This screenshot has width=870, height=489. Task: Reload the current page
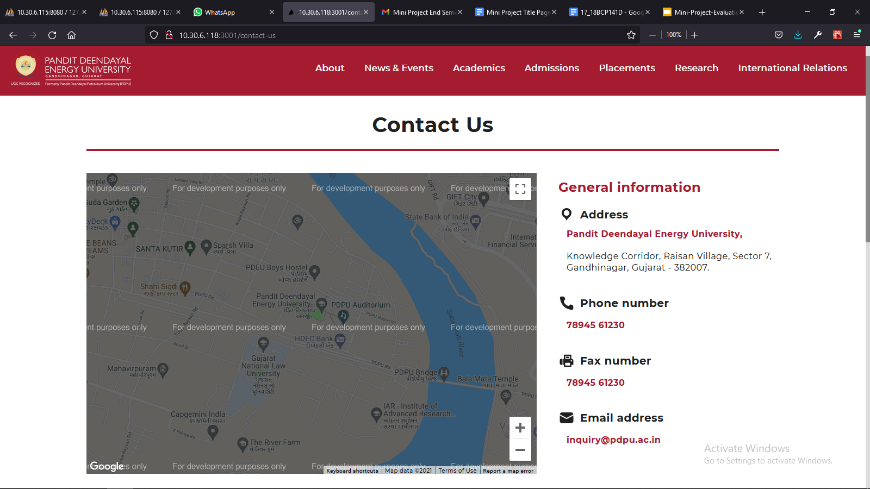click(x=52, y=35)
